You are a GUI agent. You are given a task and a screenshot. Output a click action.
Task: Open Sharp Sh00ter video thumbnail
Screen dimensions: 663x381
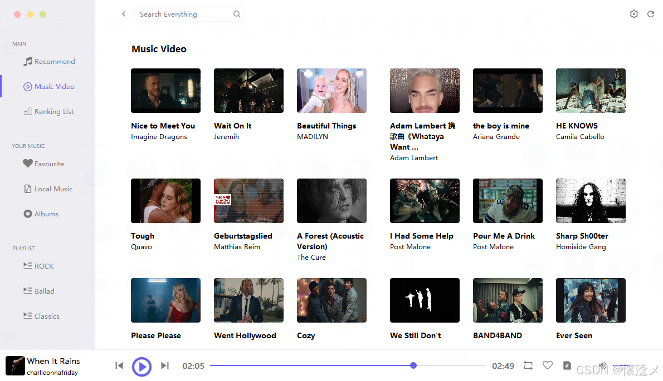pos(591,201)
